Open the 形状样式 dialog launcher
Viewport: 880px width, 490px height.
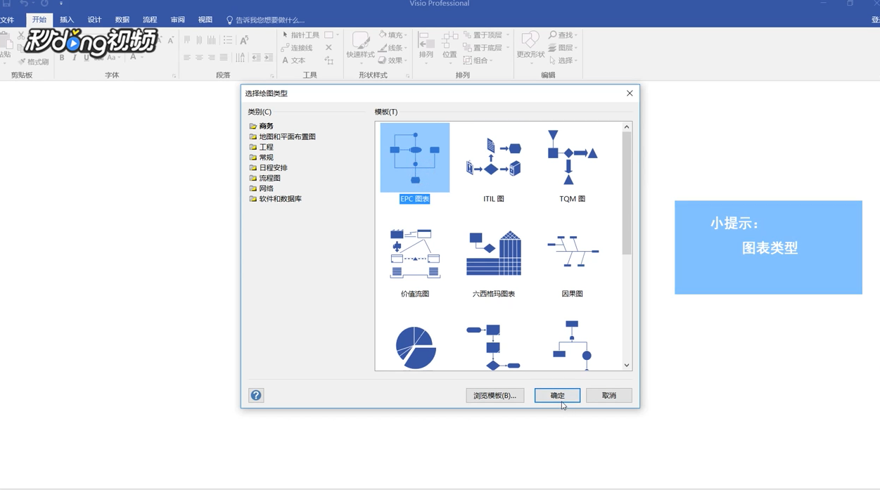tap(407, 76)
